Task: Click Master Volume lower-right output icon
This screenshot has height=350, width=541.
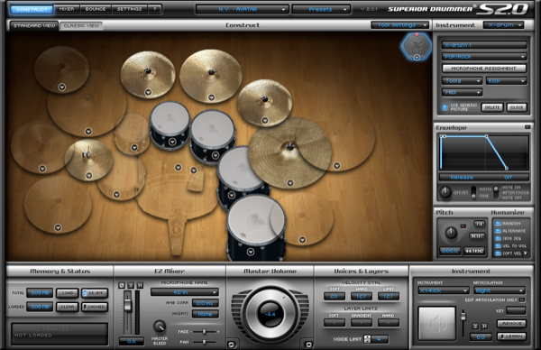Action: coord(308,344)
